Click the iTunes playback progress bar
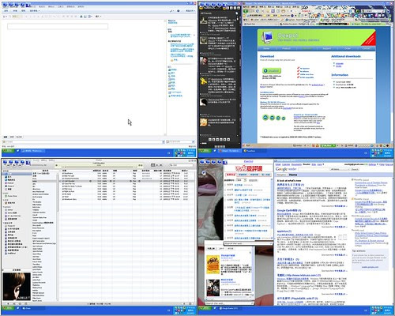Image resolution: width=395 pixels, height=316 pixels. [99, 167]
